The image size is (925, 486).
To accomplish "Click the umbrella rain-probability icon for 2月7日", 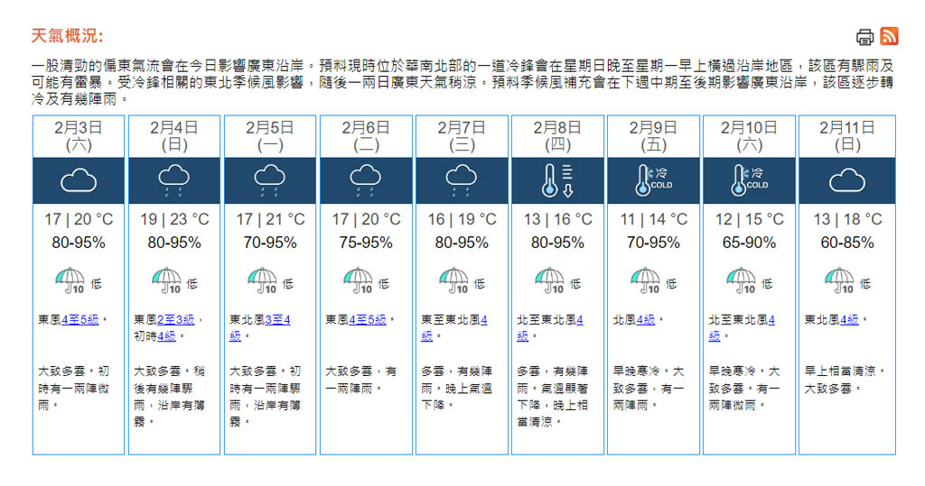I will point(453,281).
